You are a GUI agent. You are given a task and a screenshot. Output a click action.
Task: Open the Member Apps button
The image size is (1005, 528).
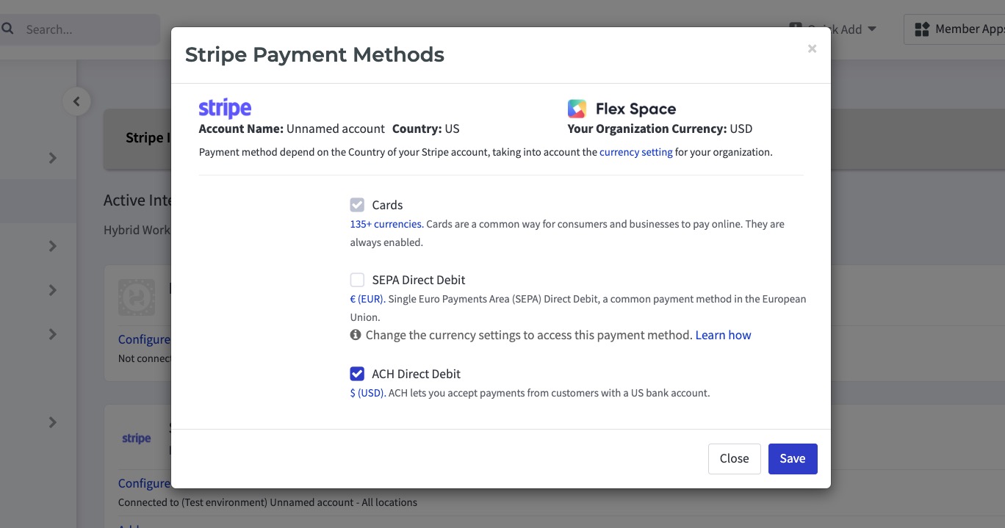954,29
